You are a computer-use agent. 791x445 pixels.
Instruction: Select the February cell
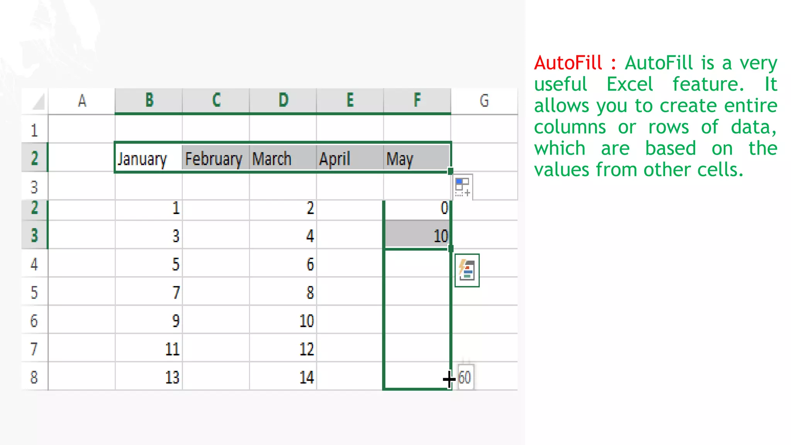tap(215, 158)
